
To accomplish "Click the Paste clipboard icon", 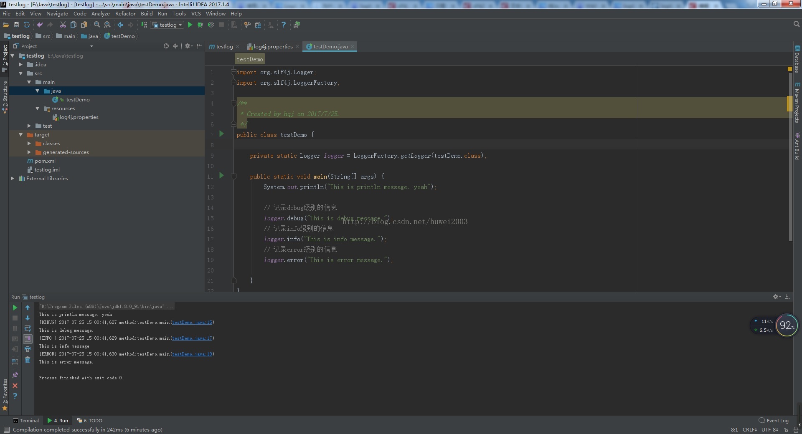I will click(84, 25).
